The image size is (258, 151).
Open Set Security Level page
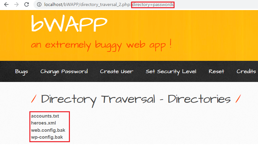(x=171, y=72)
